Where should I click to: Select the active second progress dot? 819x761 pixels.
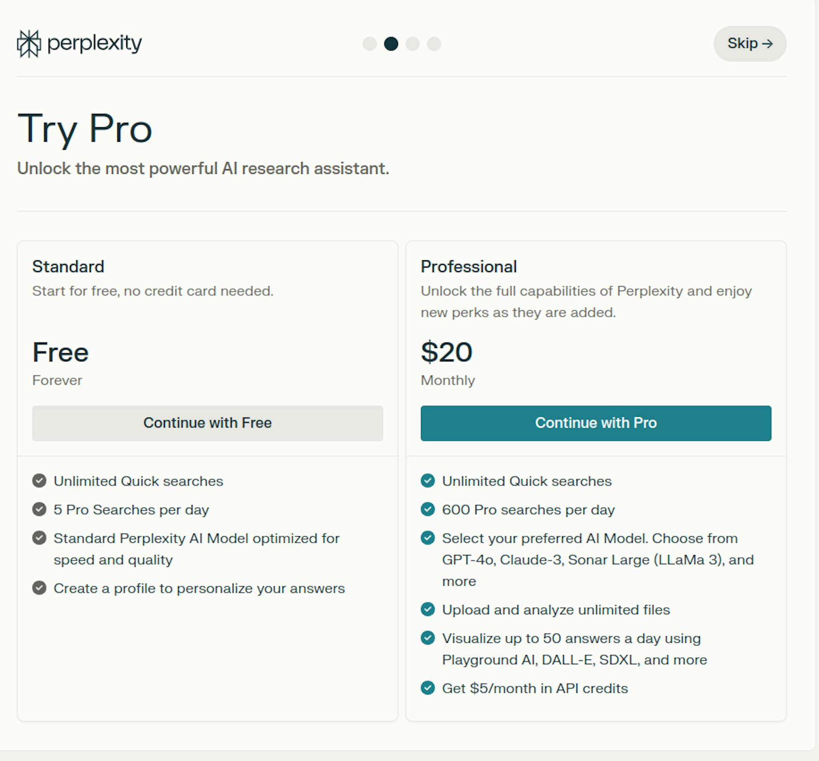pyautogui.click(x=391, y=44)
